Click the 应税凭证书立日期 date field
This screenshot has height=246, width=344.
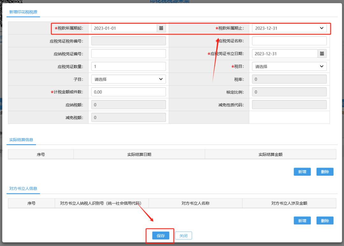[285, 54]
